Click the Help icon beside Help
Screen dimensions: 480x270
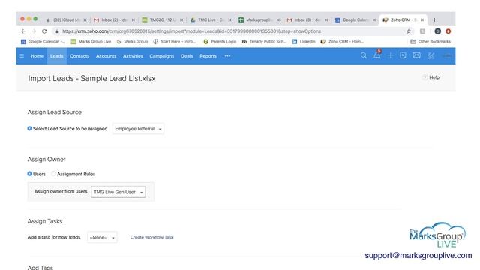424,77
